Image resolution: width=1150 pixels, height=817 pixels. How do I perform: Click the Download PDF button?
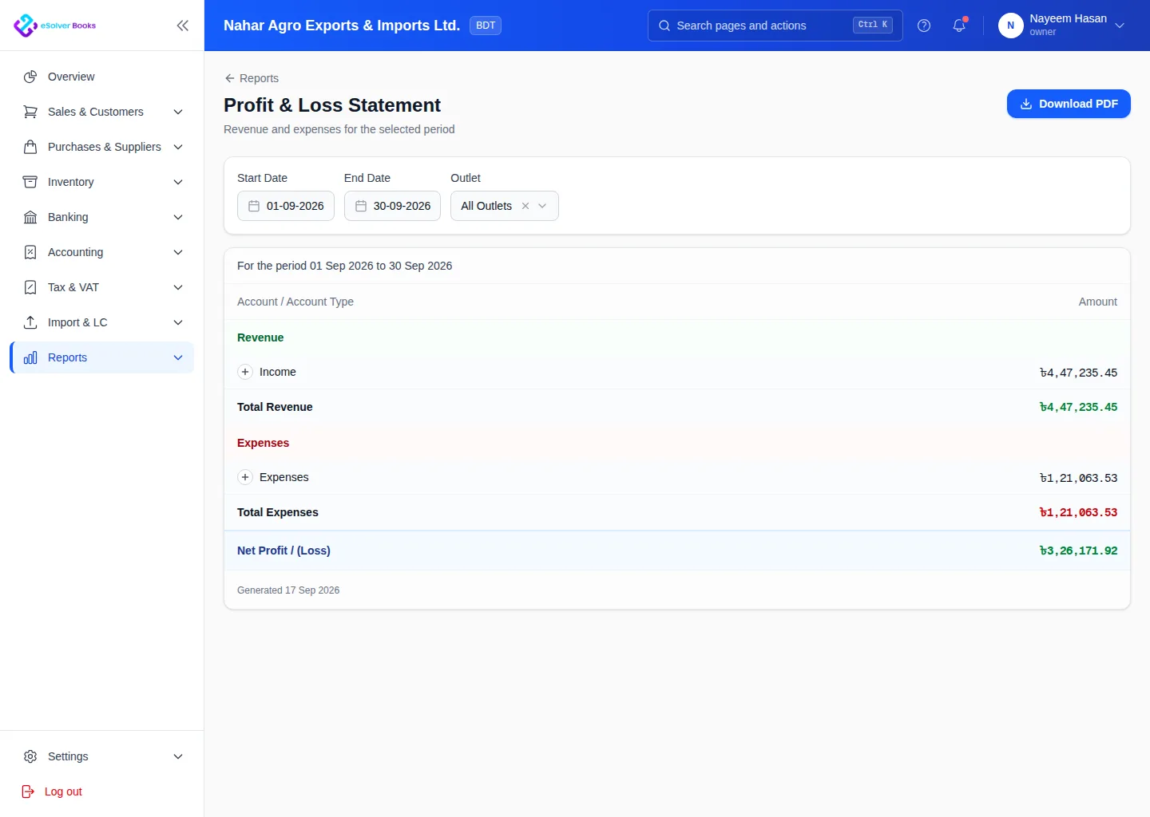pos(1069,104)
